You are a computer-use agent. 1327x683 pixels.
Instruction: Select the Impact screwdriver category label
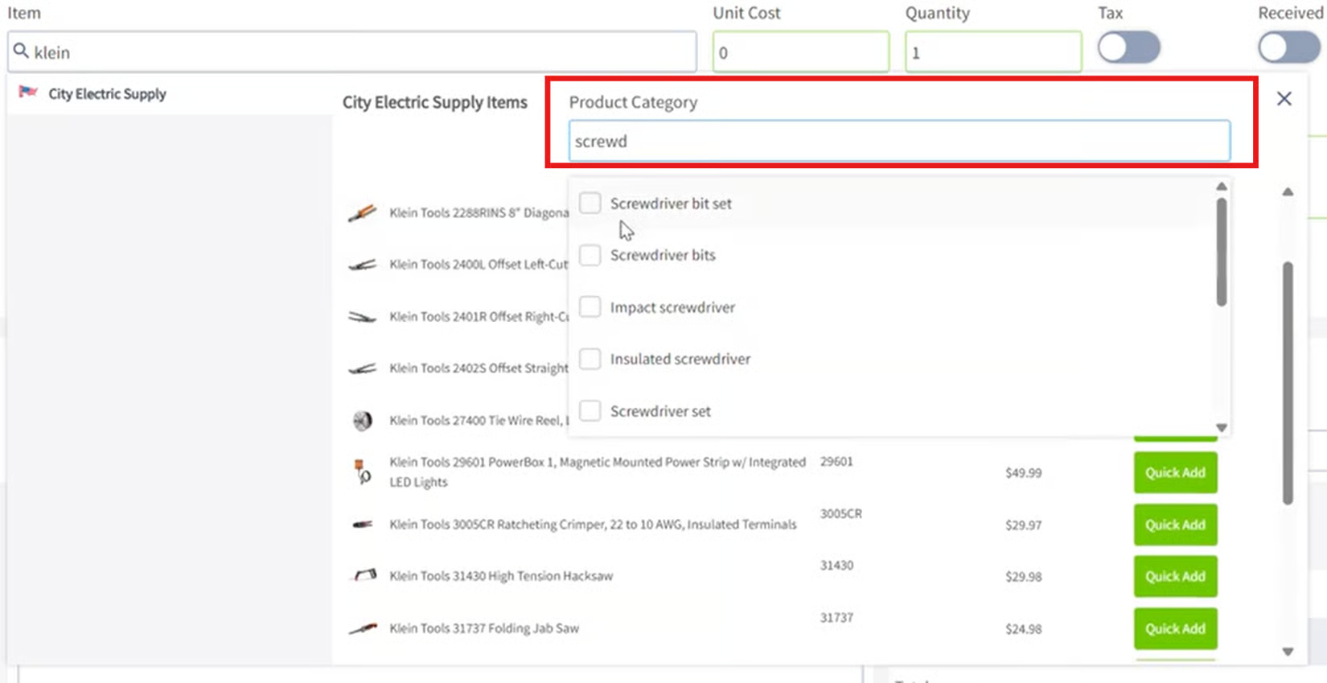click(672, 307)
